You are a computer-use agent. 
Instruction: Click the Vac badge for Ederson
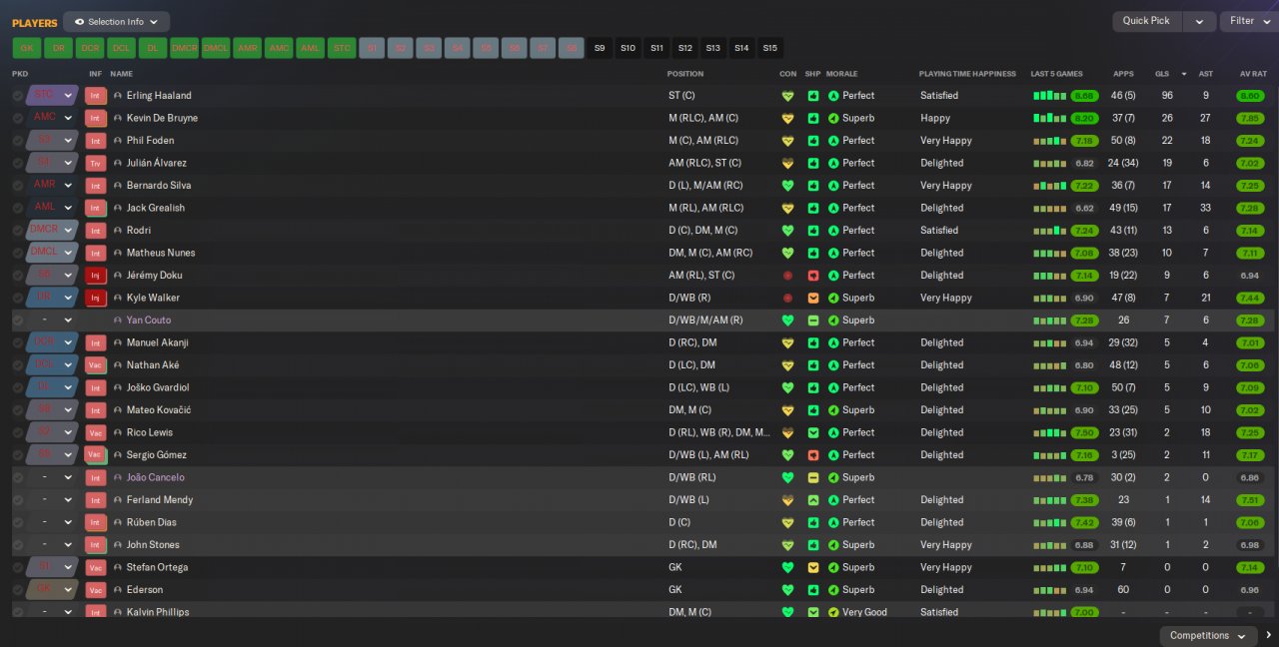95,590
